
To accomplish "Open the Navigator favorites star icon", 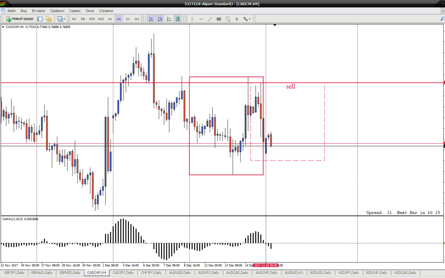I will point(49,19).
